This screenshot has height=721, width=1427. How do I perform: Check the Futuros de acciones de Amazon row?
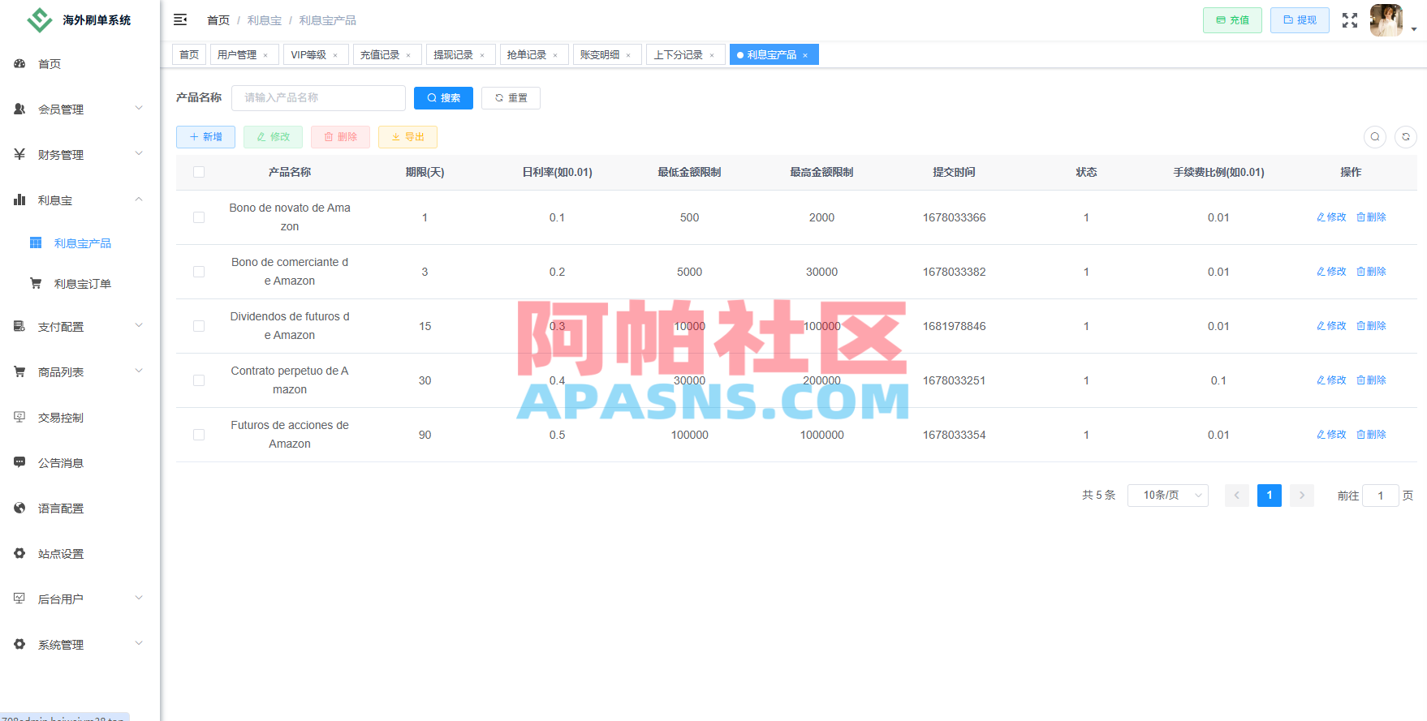tap(199, 435)
